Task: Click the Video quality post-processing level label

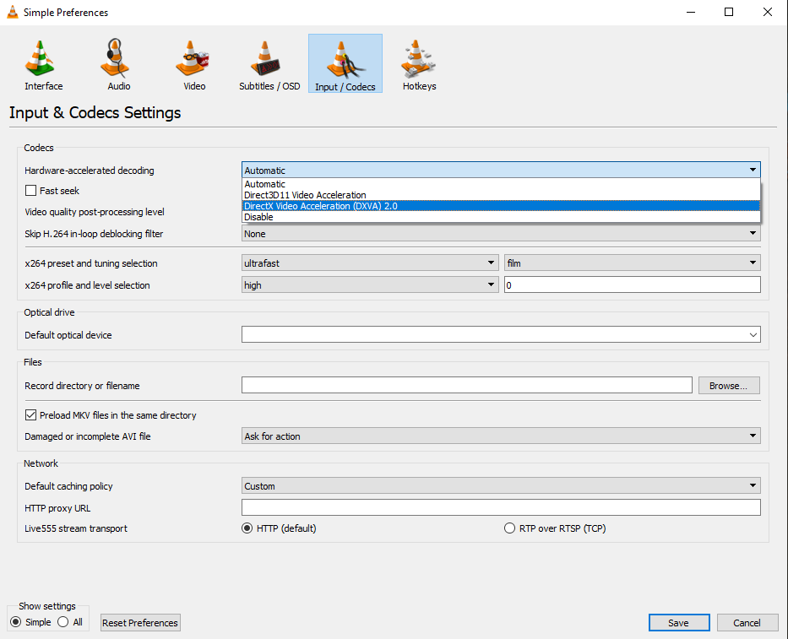Action: [95, 212]
